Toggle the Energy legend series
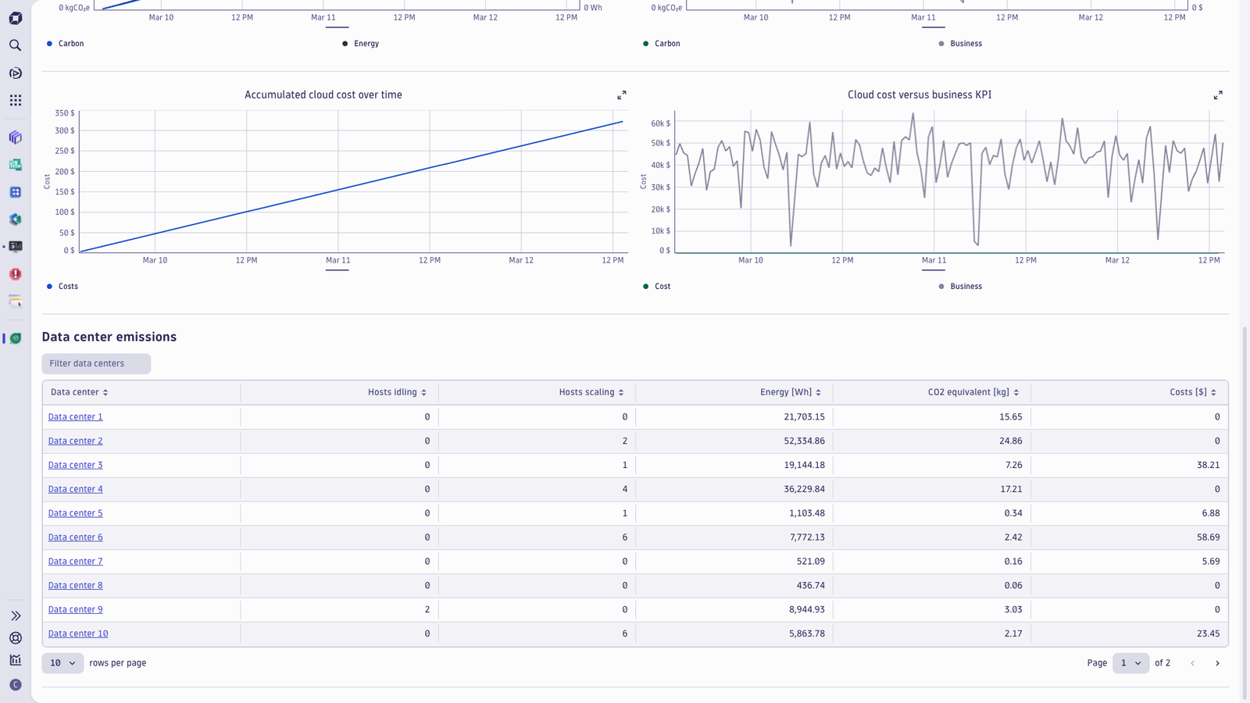1250x703 pixels. [360, 44]
